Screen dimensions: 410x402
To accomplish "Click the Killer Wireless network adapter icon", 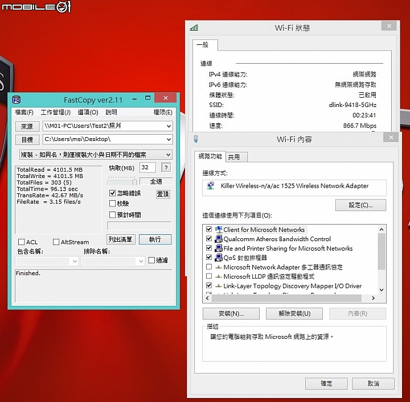I will point(211,186).
